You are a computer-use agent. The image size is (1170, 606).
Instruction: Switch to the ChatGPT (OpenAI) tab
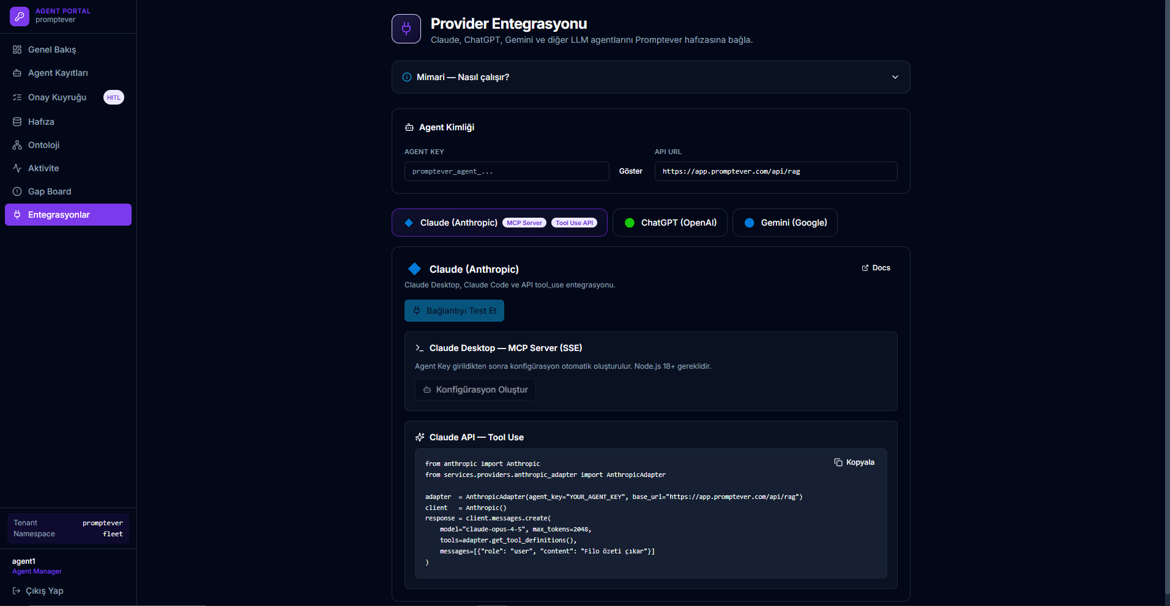[669, 223]
